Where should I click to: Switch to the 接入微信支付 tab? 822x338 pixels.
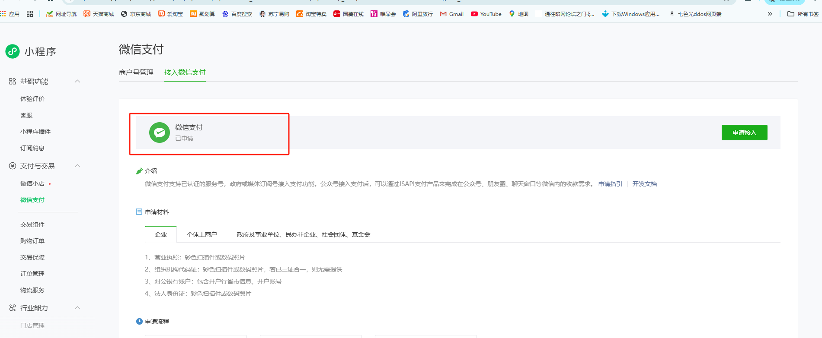(x=185, y=72)
